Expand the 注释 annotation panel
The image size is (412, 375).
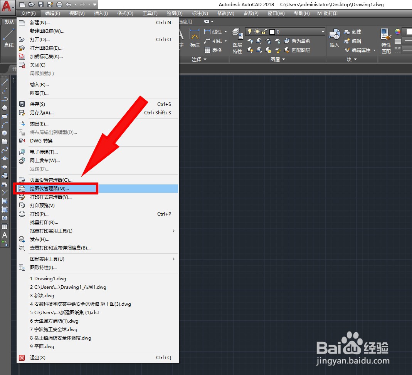tap(199, 60)
